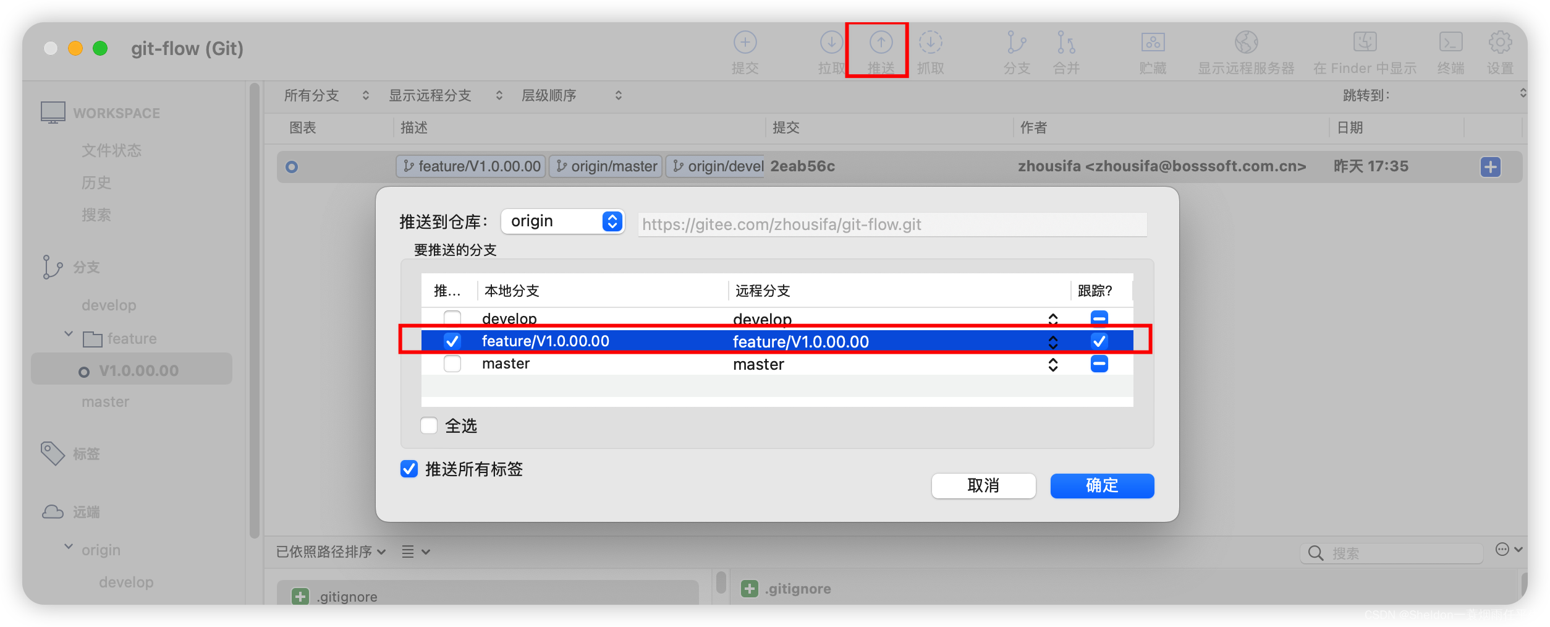Open the list view style icon menu
This screenshot has width=1550, height=627.
(415, 552)
